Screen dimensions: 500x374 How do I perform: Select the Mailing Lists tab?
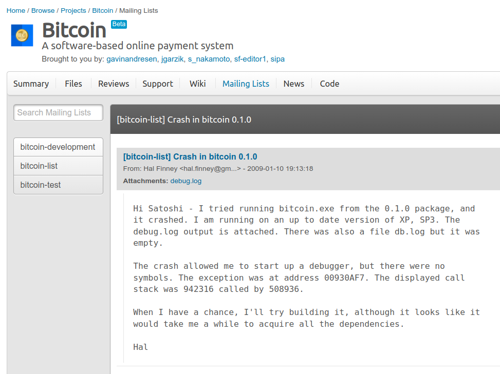pyautogui.click(x=246, y=84)
